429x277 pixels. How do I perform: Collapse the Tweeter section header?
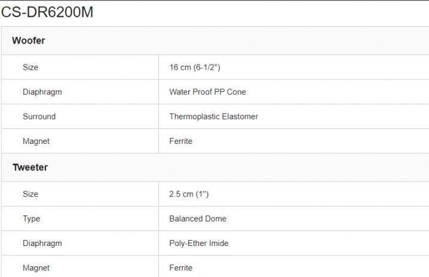(x=30, y=167)
